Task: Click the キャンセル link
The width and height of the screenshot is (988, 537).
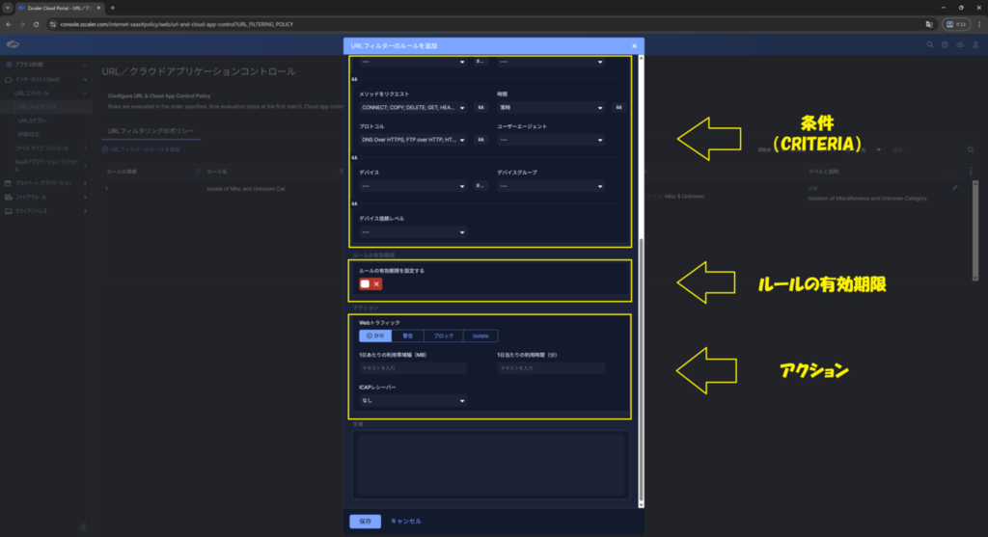Action: point(406,522)
